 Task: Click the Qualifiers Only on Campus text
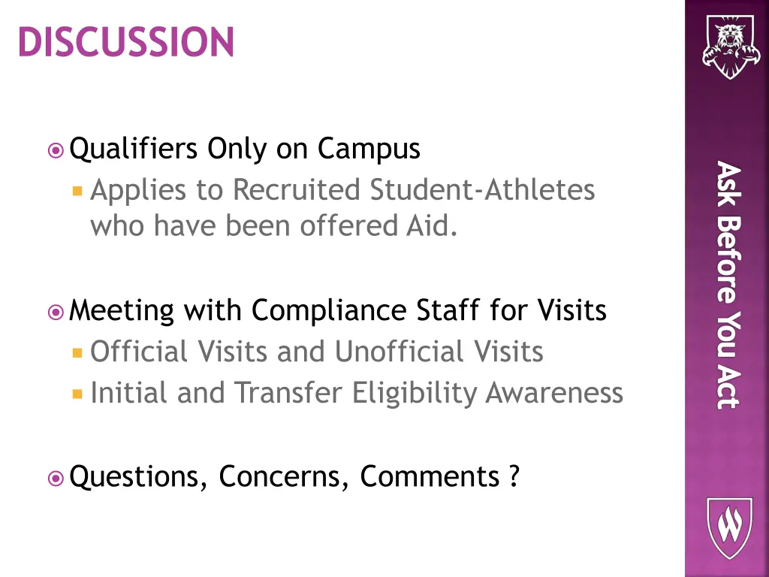(x=245, y=148)
